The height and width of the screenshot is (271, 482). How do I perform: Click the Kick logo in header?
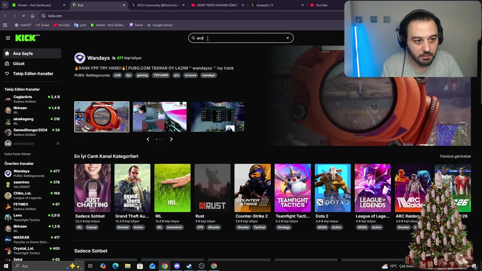point(27,38)
